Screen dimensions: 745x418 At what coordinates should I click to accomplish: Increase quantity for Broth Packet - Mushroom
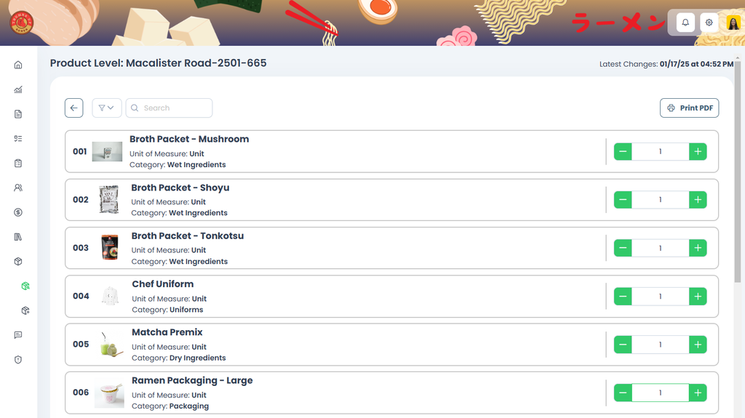tap(698, 151)
